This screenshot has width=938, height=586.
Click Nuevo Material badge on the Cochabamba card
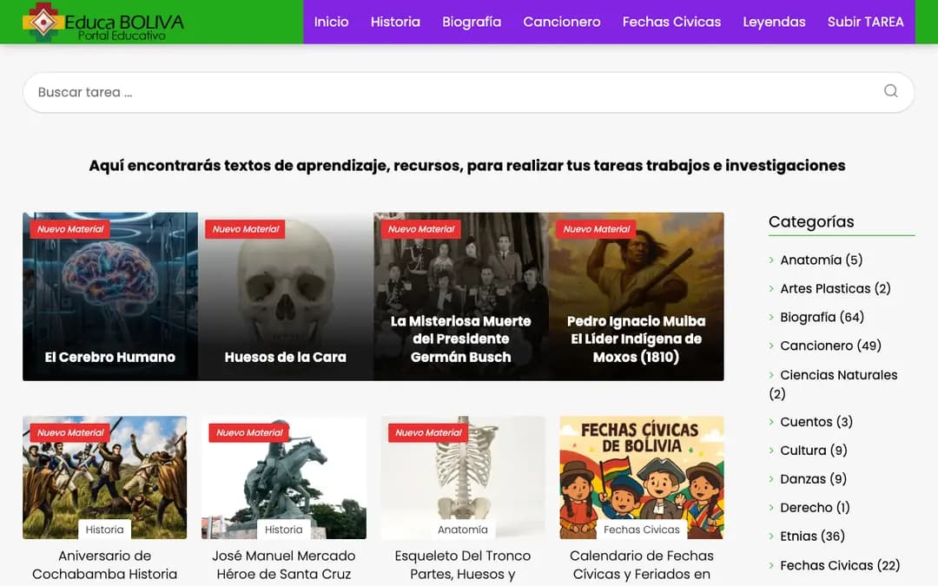70,432
